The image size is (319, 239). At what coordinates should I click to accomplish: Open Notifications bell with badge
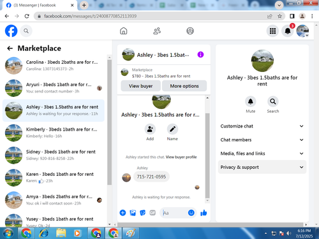click(x=288, y=31)
